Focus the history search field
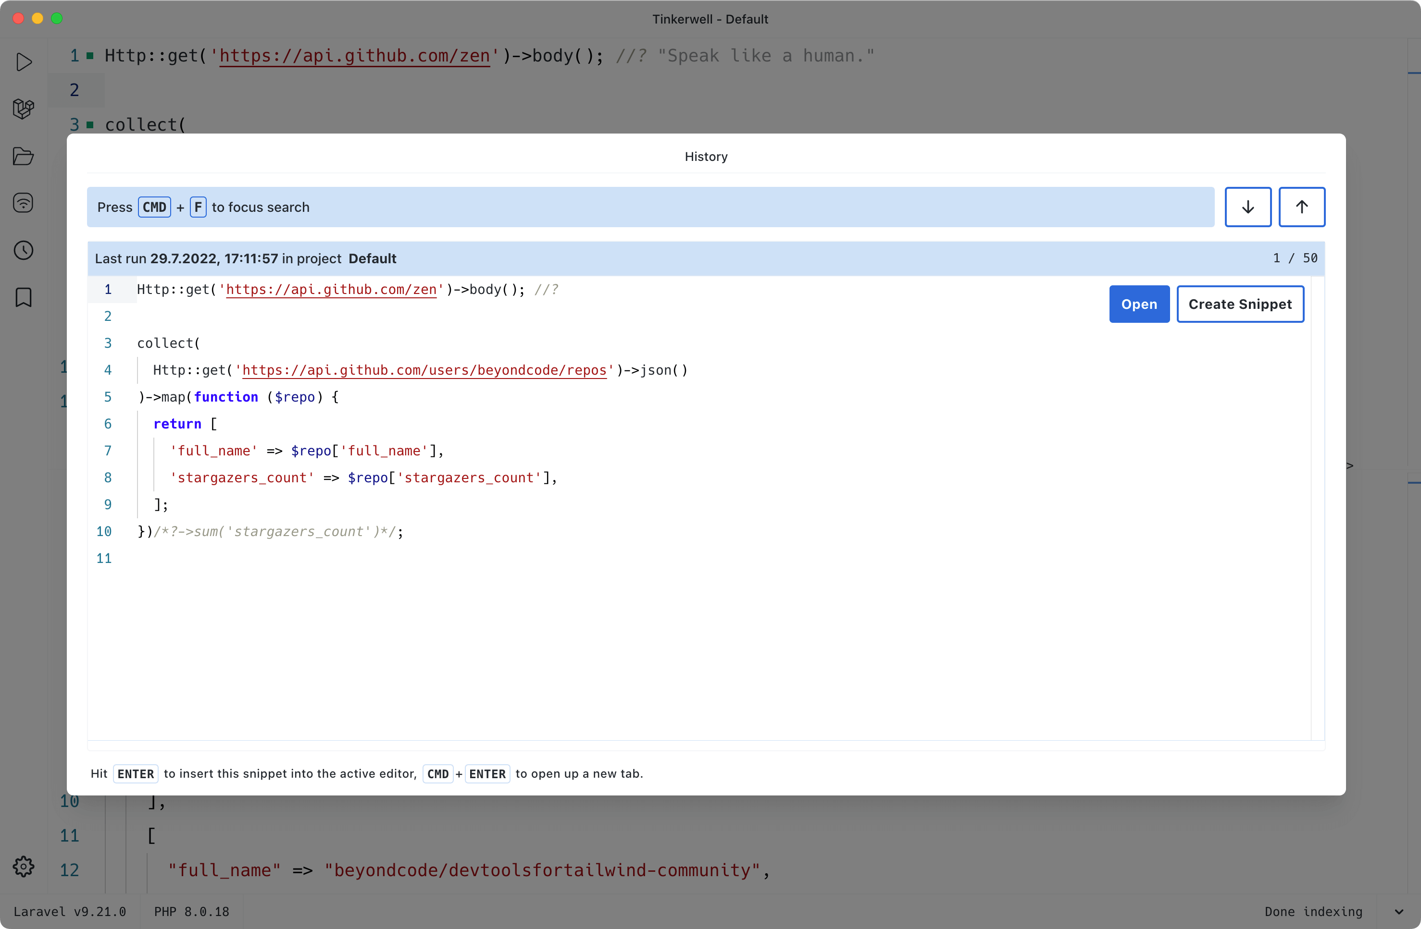The image size is (1421, 929). [x=651, y=207]
